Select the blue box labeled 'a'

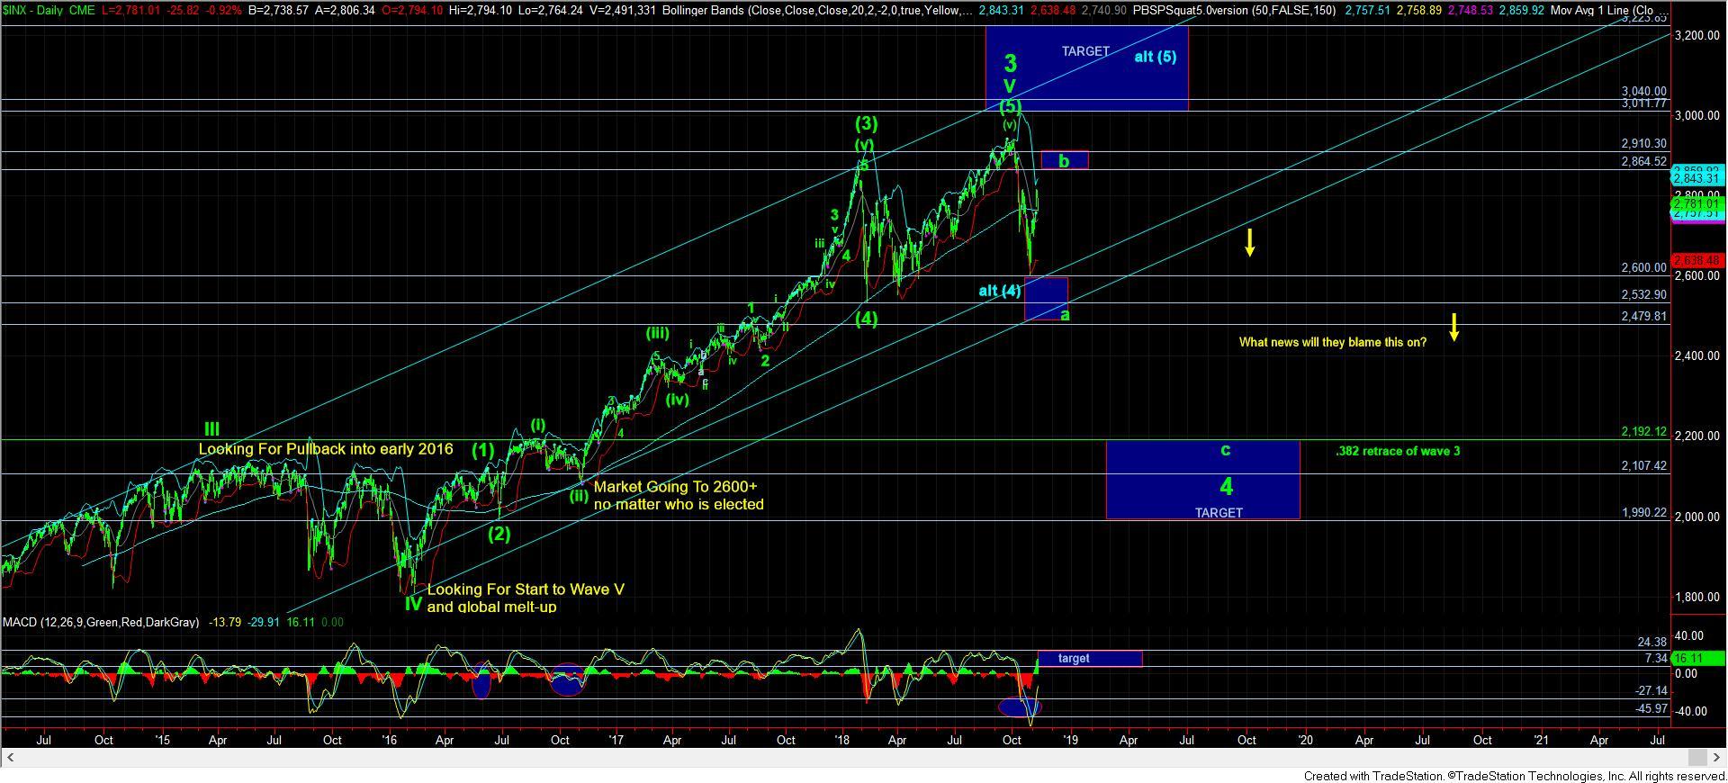(x=1046, y=299)
